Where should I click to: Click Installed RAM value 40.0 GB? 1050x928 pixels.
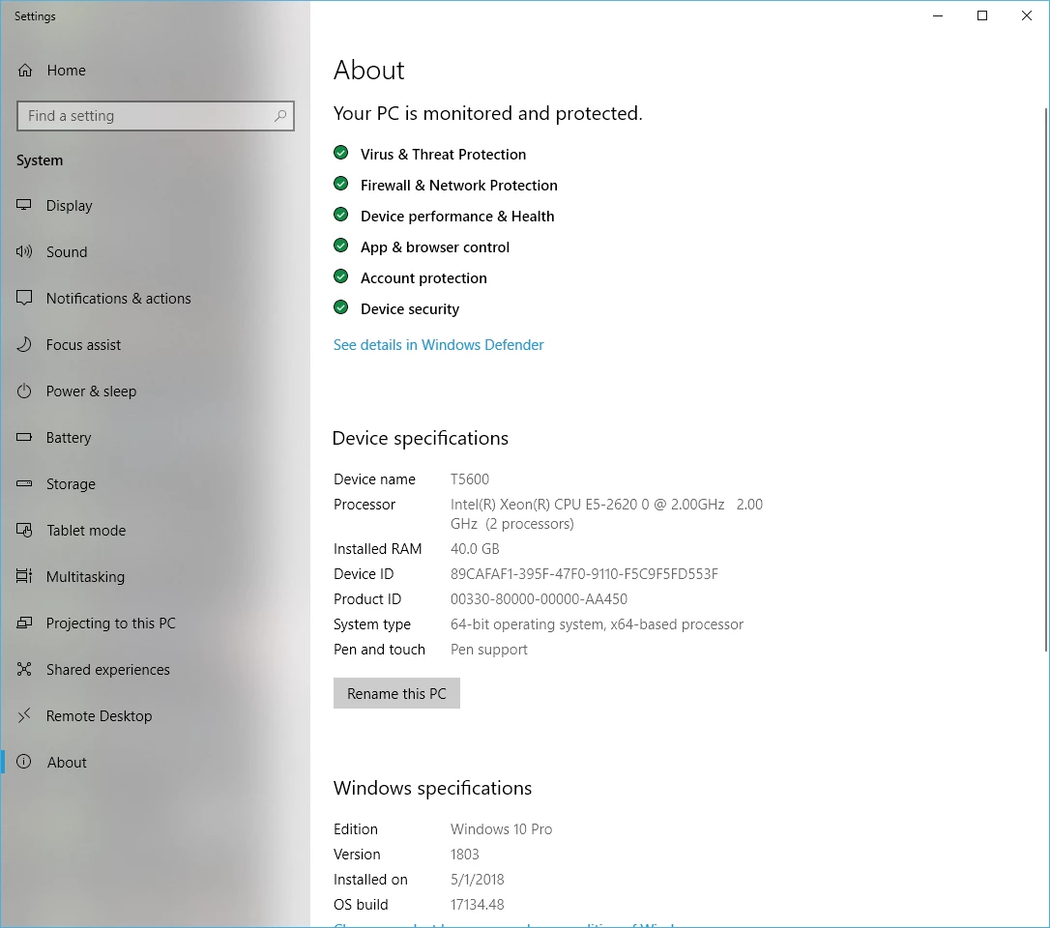475,549
